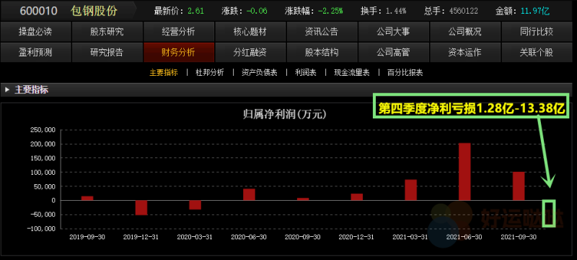577x260 pixels.
Task: Open the 经营分析 tab
Action: (178, 32)
